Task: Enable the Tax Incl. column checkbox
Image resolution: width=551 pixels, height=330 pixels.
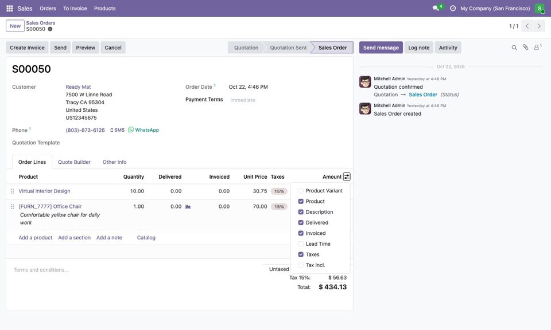Action: [x=301, y=265]
